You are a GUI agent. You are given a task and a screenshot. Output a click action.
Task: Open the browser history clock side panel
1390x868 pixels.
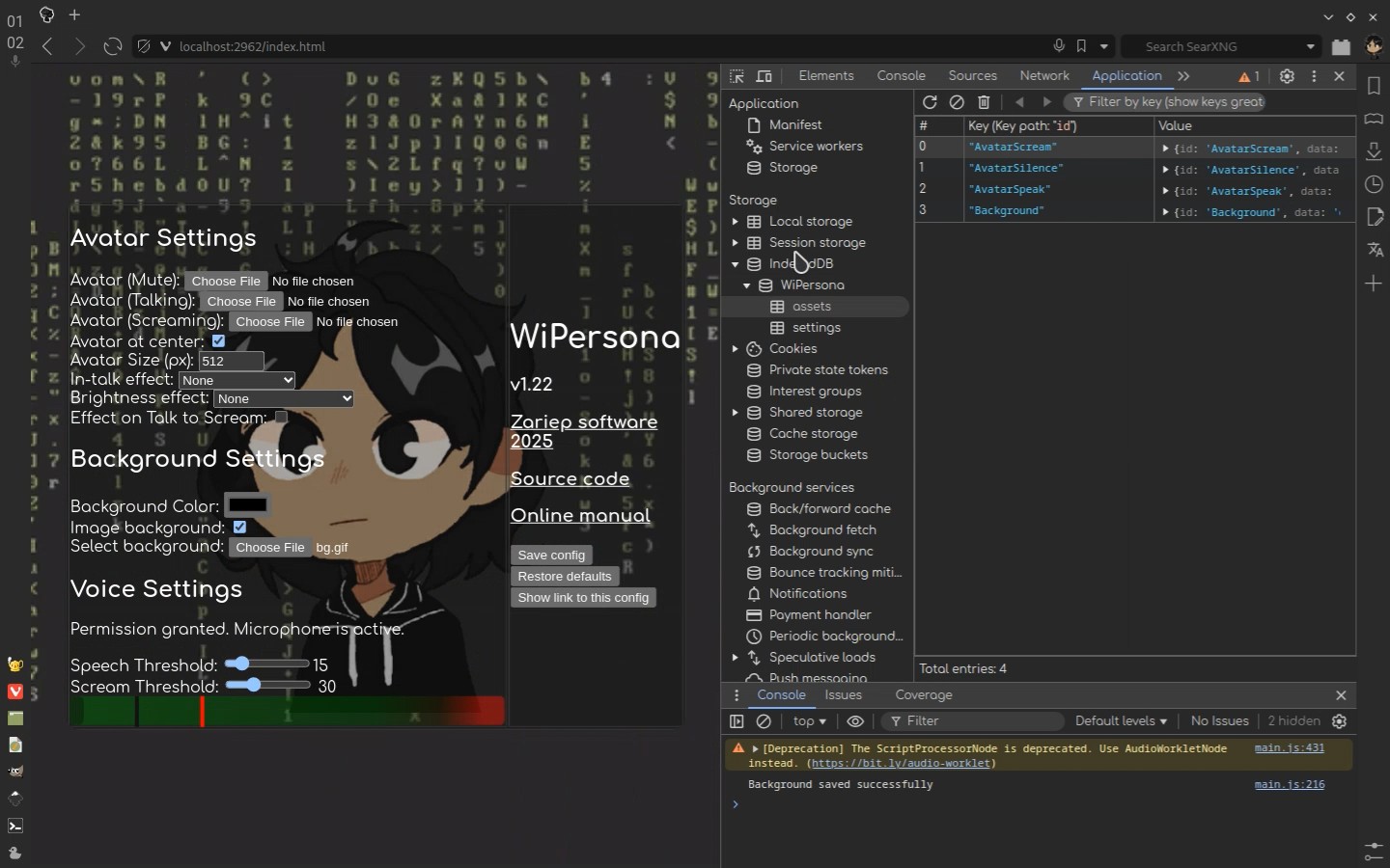click(x=1374, y=184)
